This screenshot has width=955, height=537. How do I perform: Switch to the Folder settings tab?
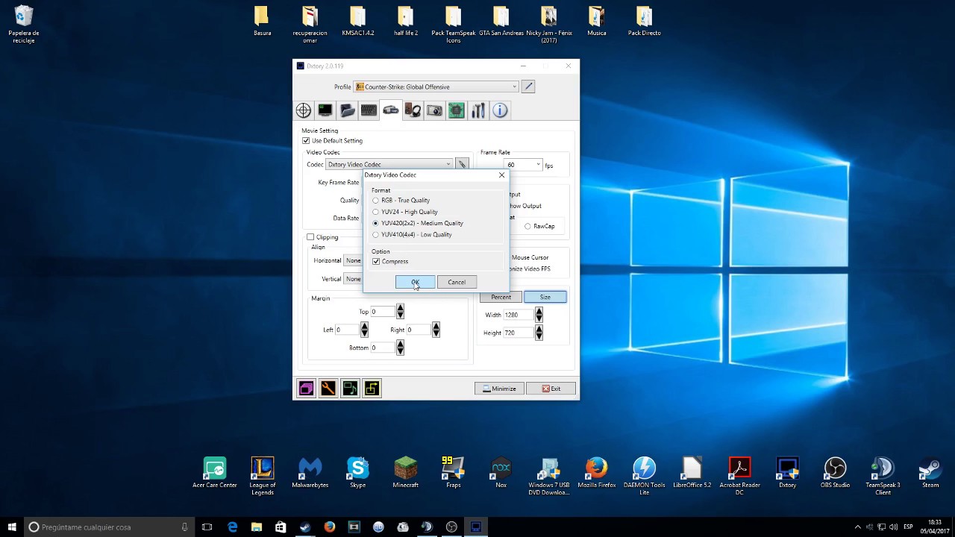pyautogui.click(x=347, y=110)
